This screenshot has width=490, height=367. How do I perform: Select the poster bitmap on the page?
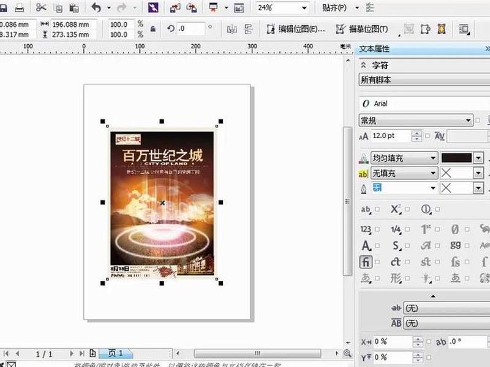pos(162,203)
